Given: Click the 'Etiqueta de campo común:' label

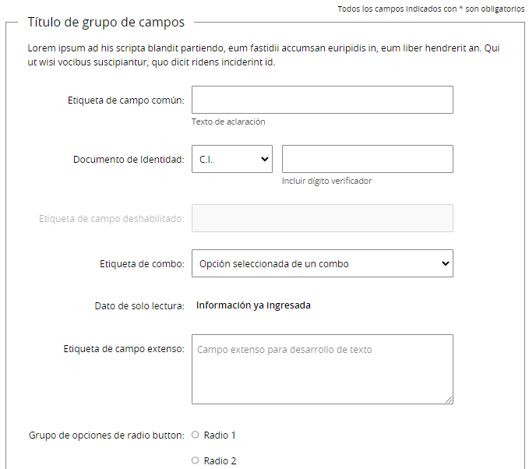Looking at the screenshot, I should 125,100.
